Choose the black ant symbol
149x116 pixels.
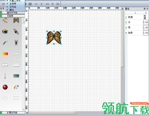pyautogui.click(x=16, y=42)
